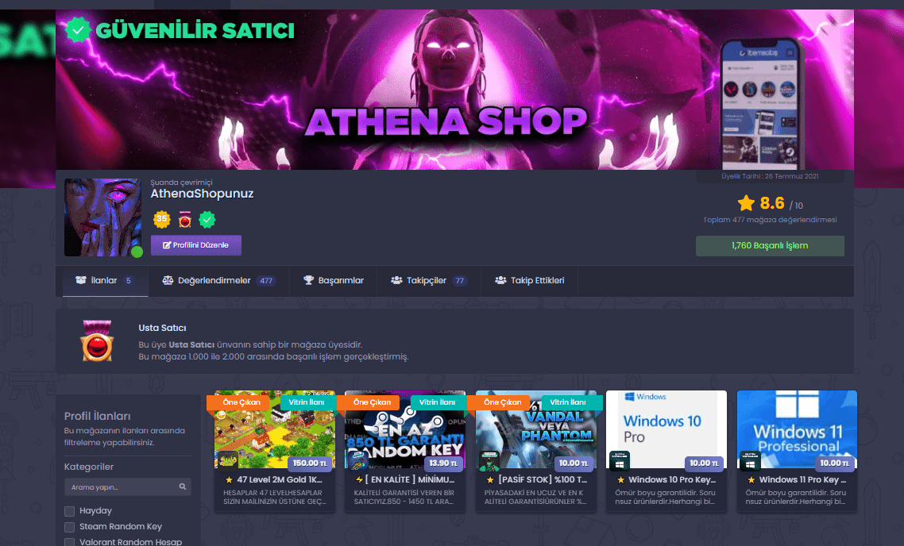The image size is (904, 546).
Task: Click the large Usta Satıcı medal icon
Action: coord(97,341)
